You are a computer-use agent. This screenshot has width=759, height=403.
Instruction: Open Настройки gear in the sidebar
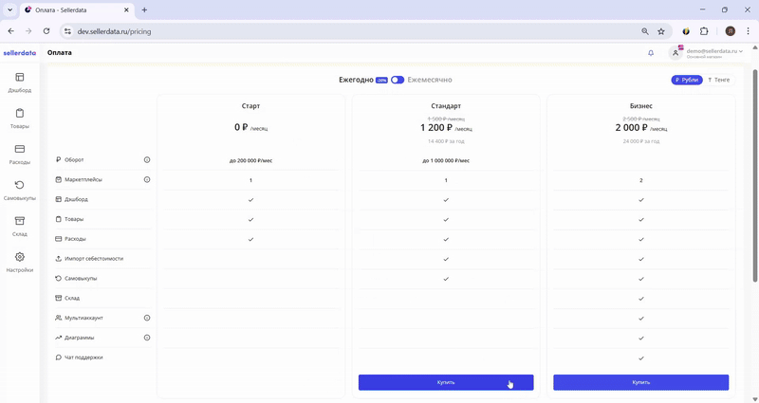19,262
